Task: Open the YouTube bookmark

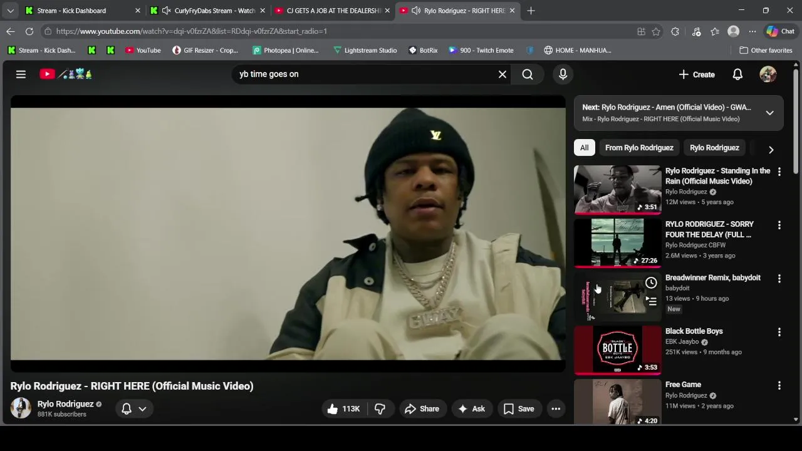Action: (x=143, y=50)
